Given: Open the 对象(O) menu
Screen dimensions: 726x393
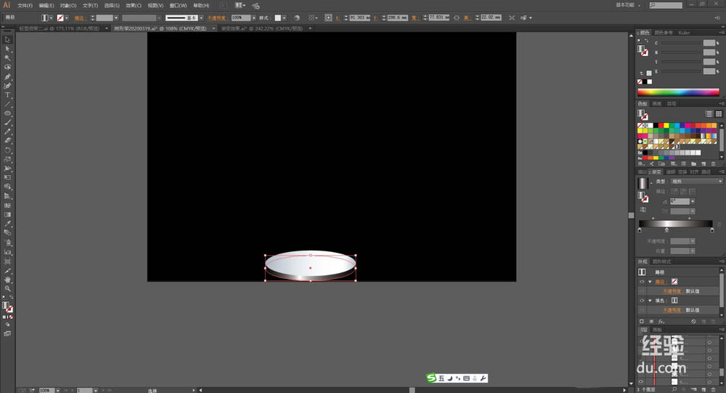Looking at the screenshot, I should click(68, 6).
